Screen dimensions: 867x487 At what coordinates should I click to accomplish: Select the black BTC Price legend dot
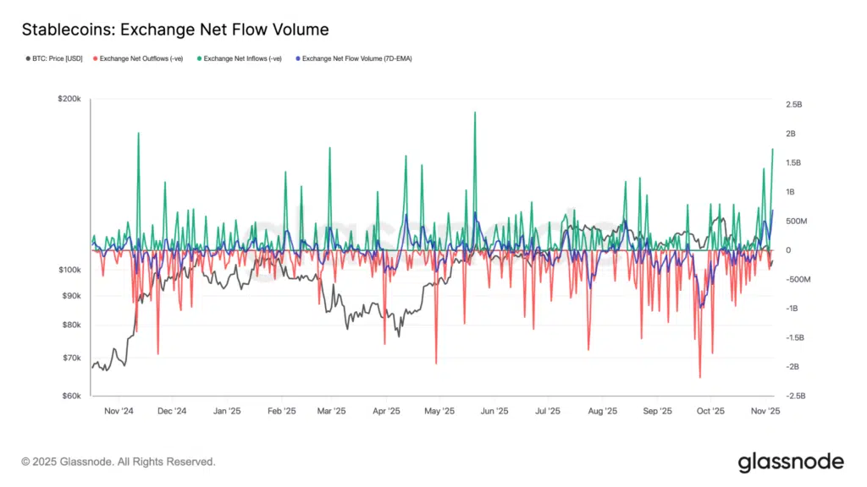(26, 58)
